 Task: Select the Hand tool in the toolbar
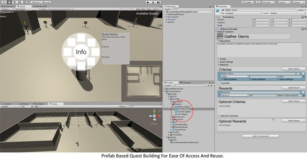tap(4, 2)
